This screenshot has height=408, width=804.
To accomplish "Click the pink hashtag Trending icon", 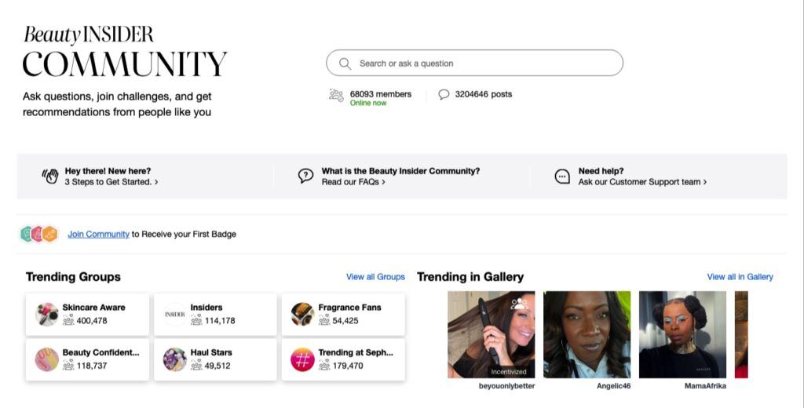I will (x=302, y=359).
